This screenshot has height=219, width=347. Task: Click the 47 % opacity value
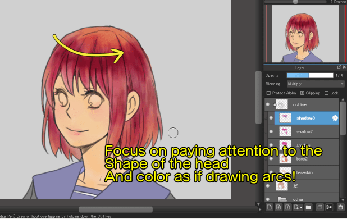340,75
